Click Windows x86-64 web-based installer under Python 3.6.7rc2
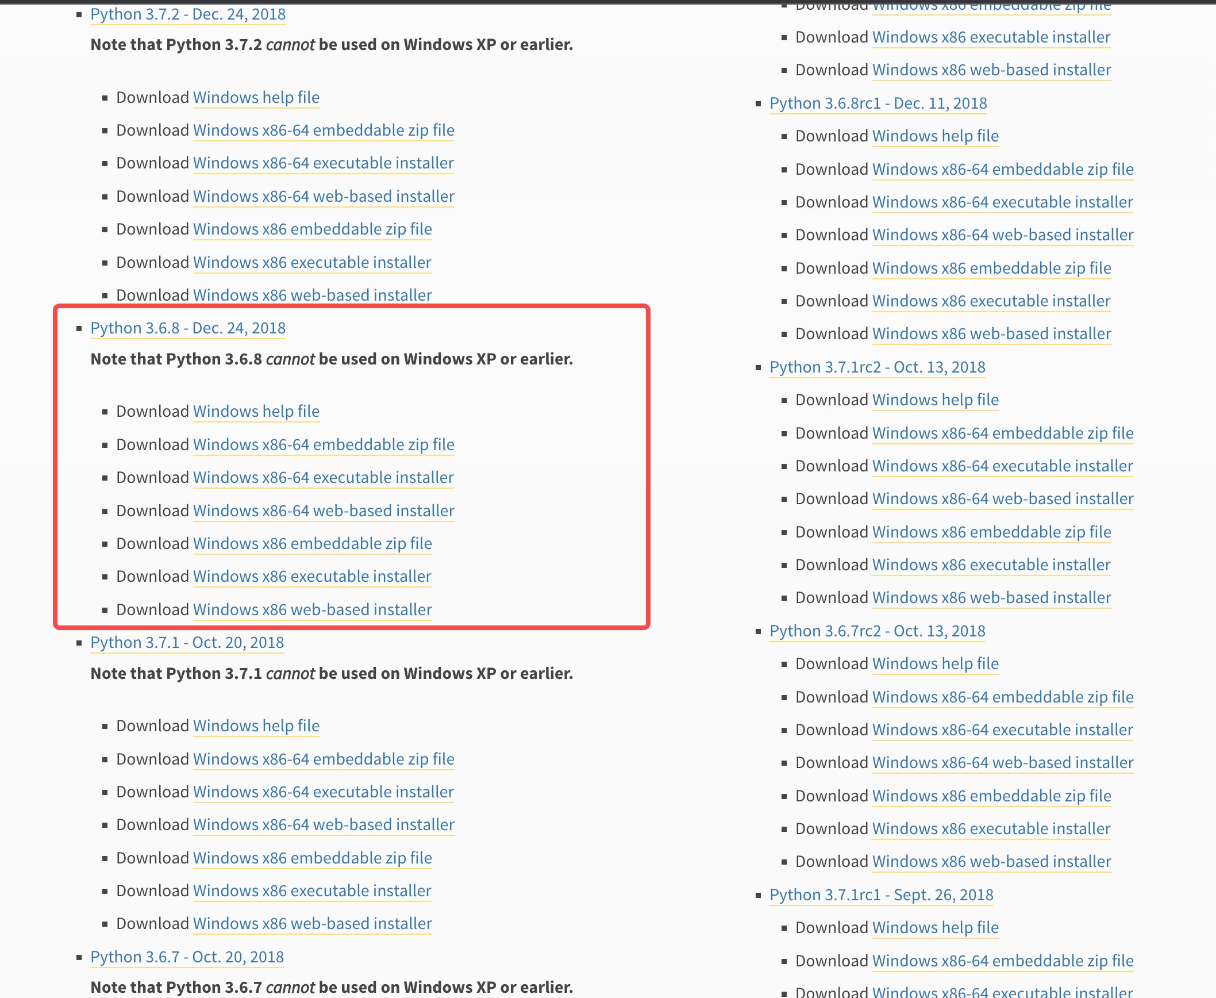Screen dimensions: 1216x998 (x=1003, y=763)
